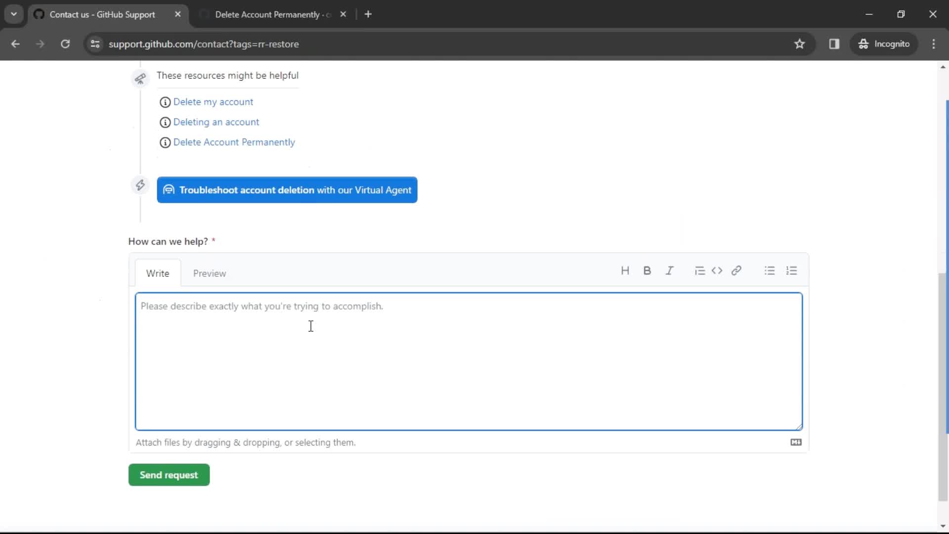Screen dimensions: 949x534
Task: Click the Ordered list icon
Action: coord(791,270)
